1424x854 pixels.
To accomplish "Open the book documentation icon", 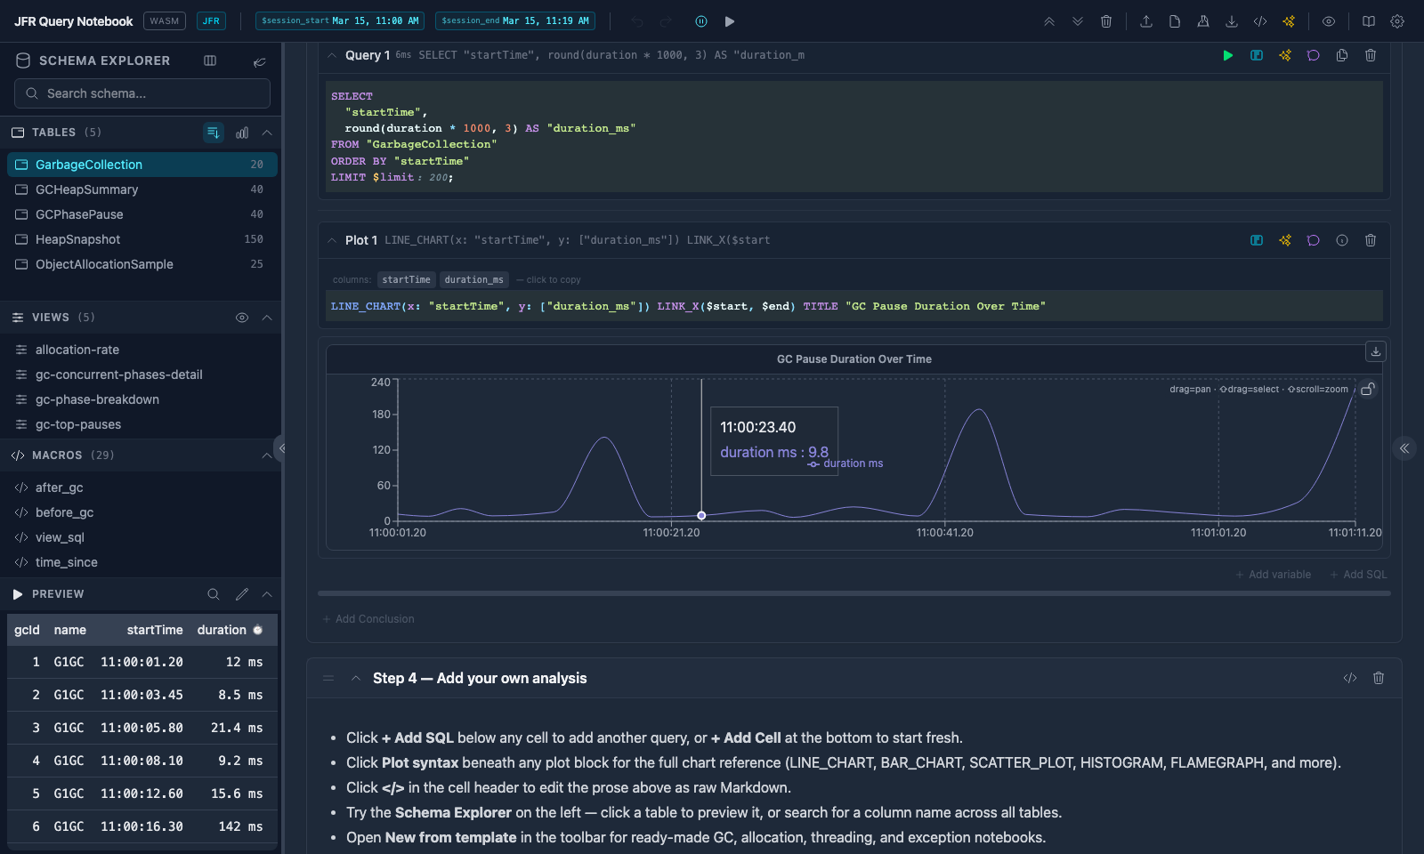I will point(1369,21).
